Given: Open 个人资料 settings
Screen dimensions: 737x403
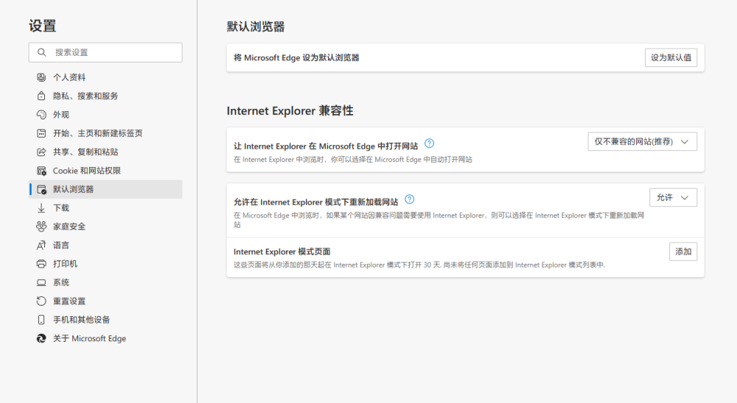Looking at the screenshot, I should click(105, 77).
